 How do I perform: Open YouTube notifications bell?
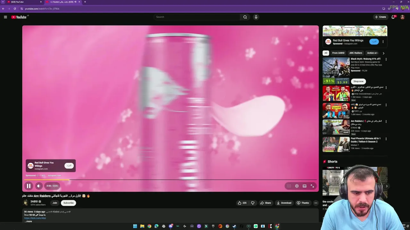pyautogui.click(x=393, y=17)
